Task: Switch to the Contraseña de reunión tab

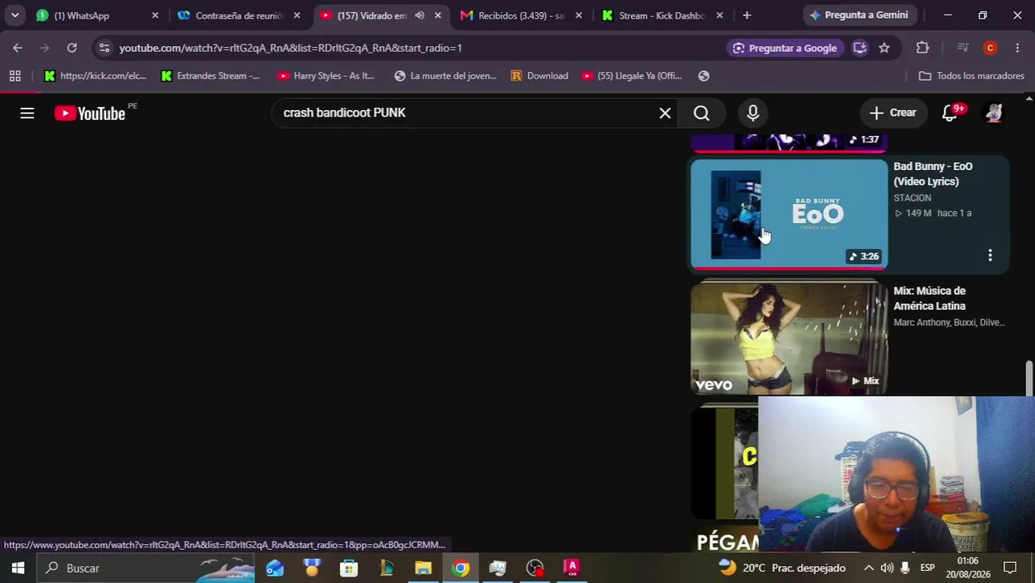Action: click(239, 15)
